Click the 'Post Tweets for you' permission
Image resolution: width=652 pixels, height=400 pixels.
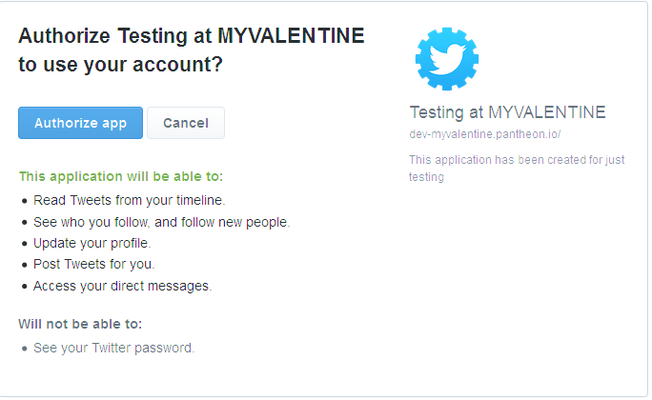pos(94,264)
